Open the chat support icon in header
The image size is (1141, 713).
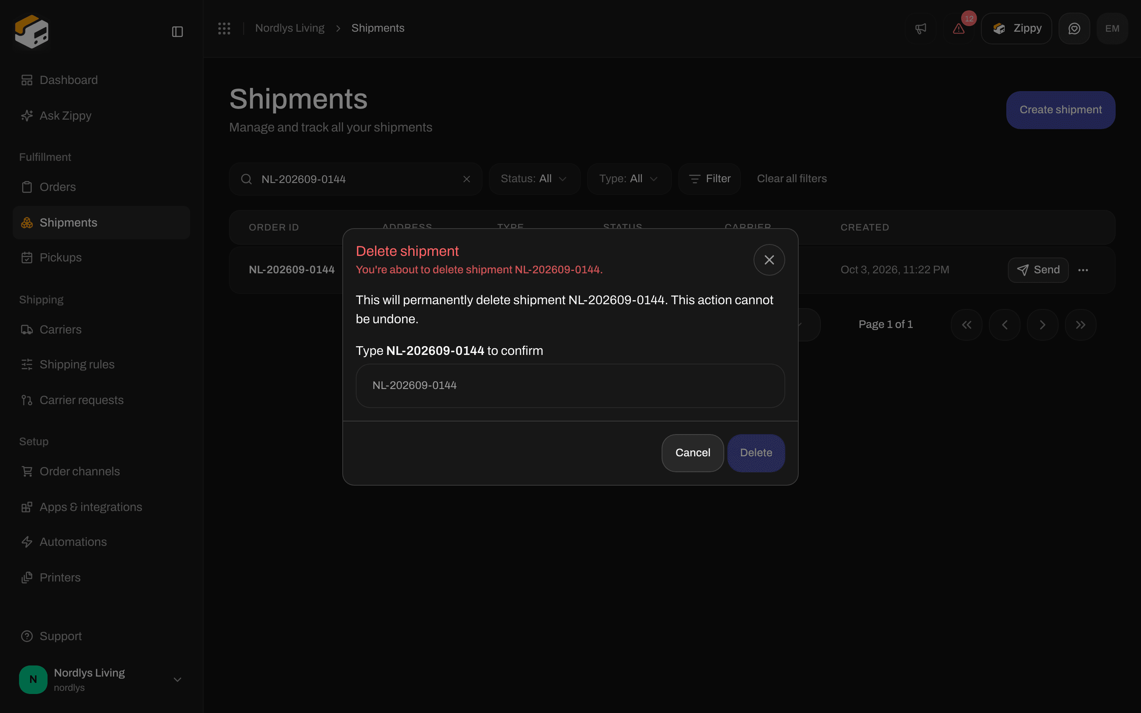(1074, 28)
